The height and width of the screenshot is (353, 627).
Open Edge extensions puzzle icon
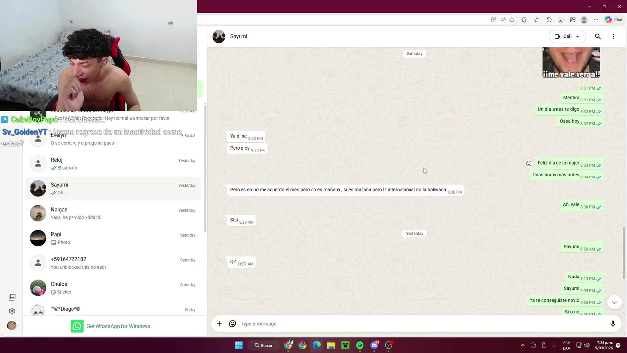pyautogui.click(x=524, y=20)
